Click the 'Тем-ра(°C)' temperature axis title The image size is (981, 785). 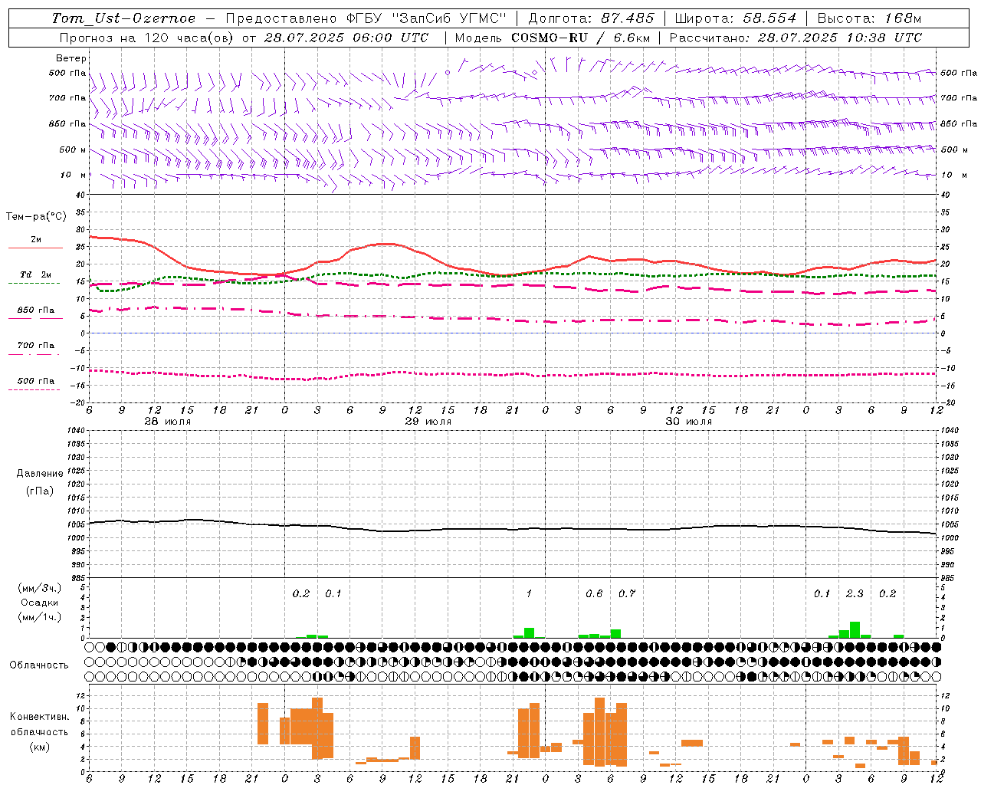click(36, 217)
